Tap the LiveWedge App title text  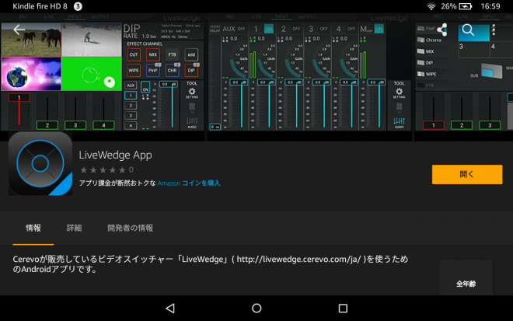pos(115,155)
